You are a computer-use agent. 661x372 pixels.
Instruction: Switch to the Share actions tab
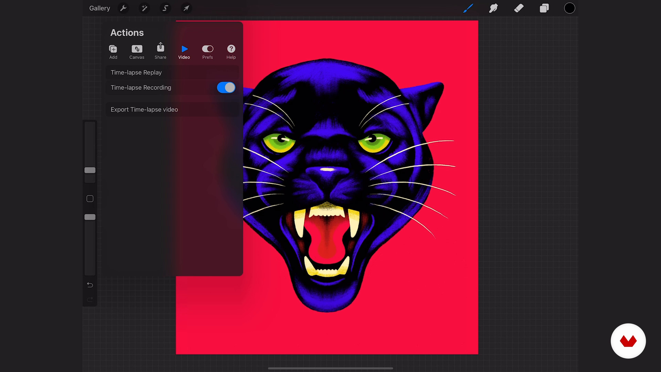(160, 51)
